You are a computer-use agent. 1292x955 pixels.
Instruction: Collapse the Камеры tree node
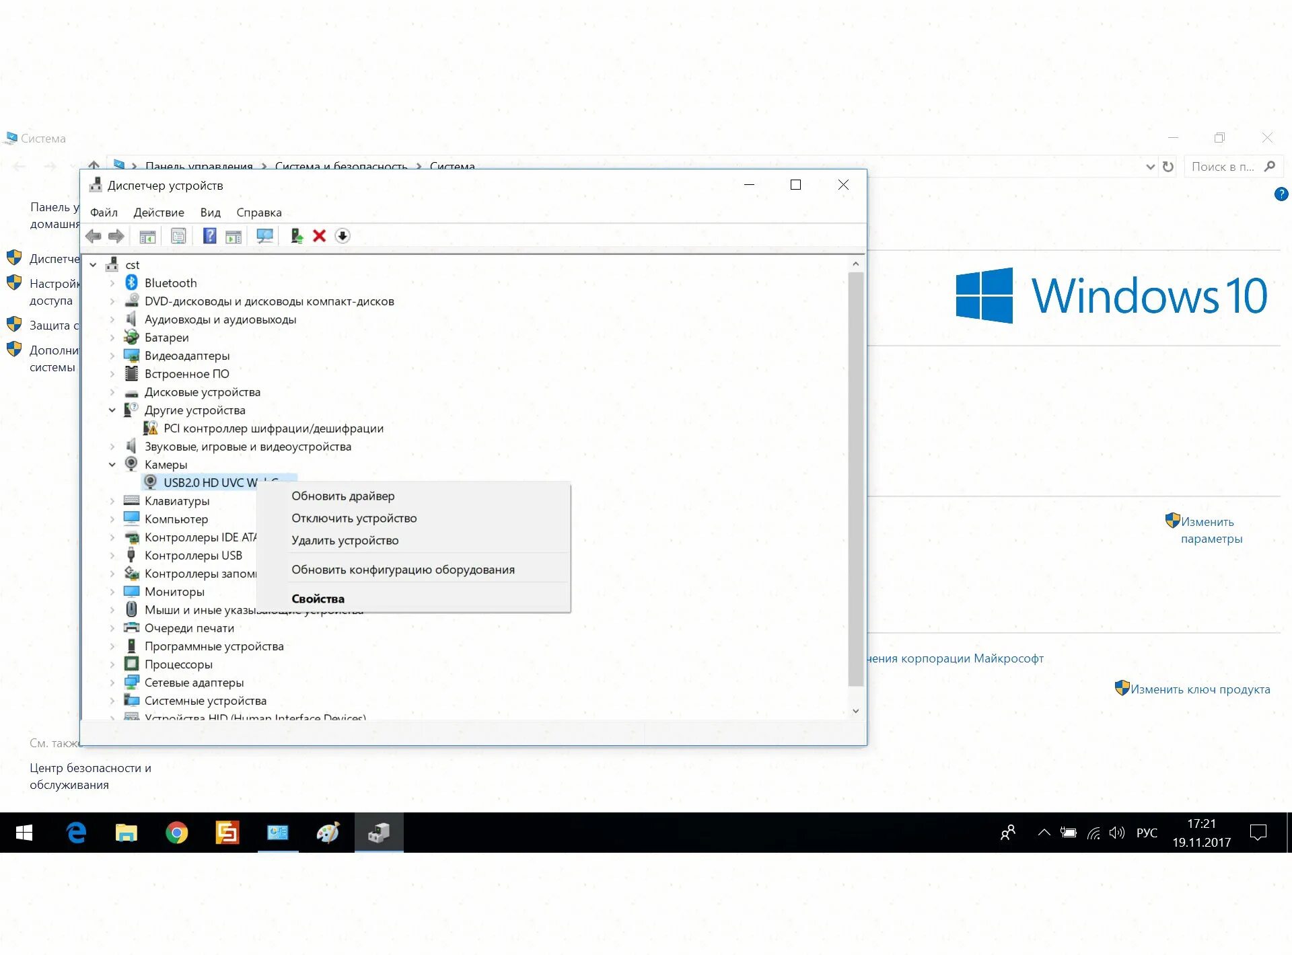(112, 465)
